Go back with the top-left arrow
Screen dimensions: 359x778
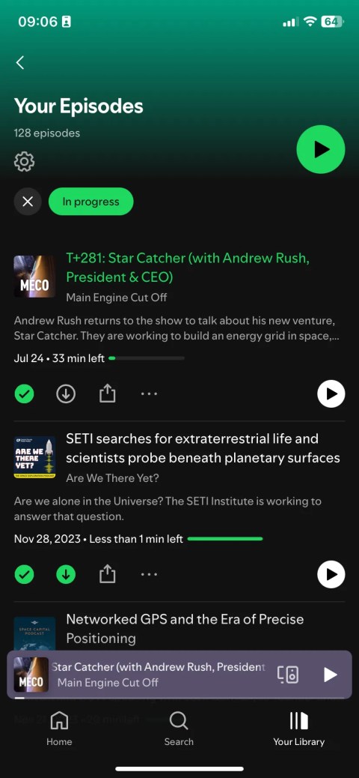coord(19,62)
